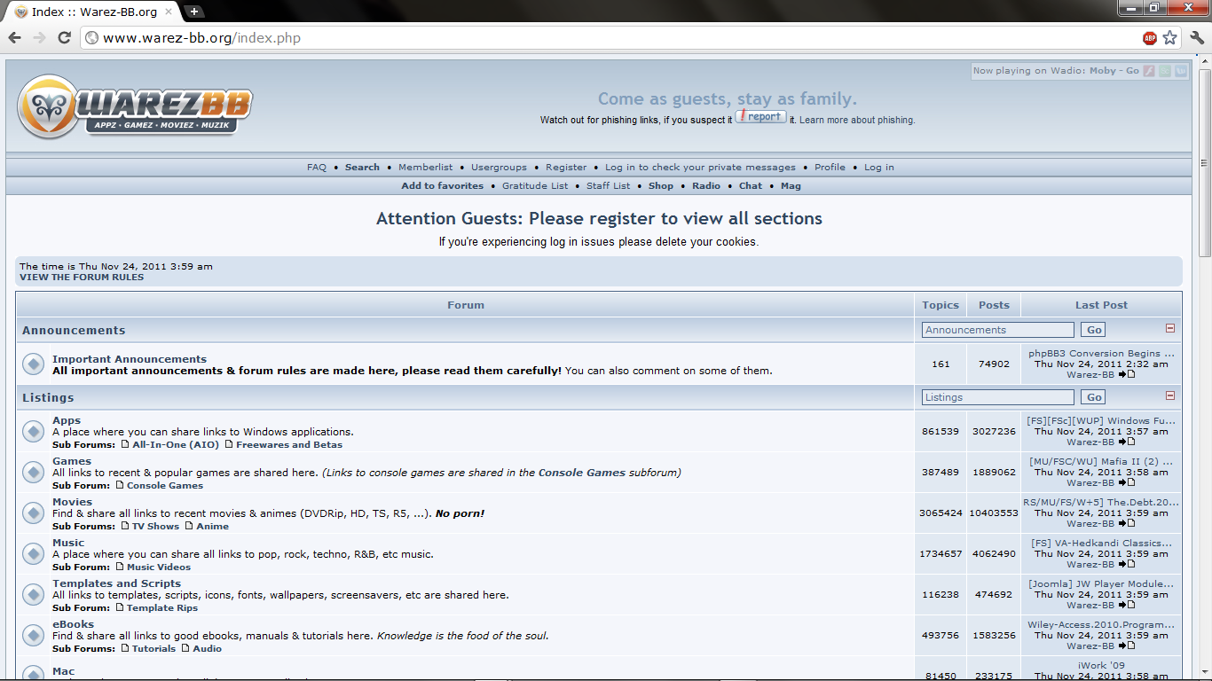
Task: Open the Audio subforum under eBooks
Action: 208,649
